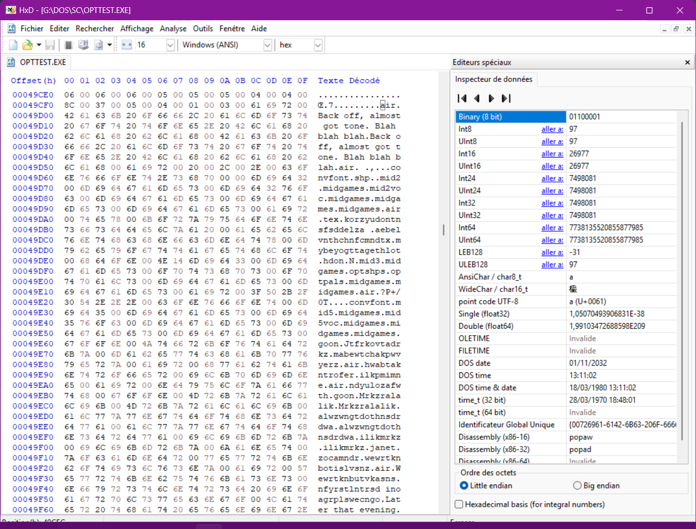Expand the recent files arrow beside Open
696x529 pixels.
(39, 45)
